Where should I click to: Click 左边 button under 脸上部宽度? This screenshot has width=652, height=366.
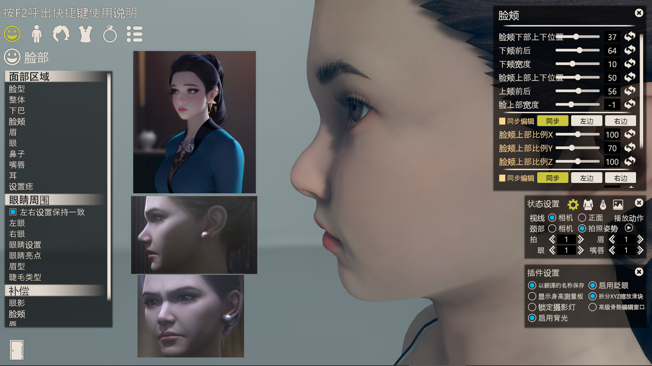pos(587,121)
